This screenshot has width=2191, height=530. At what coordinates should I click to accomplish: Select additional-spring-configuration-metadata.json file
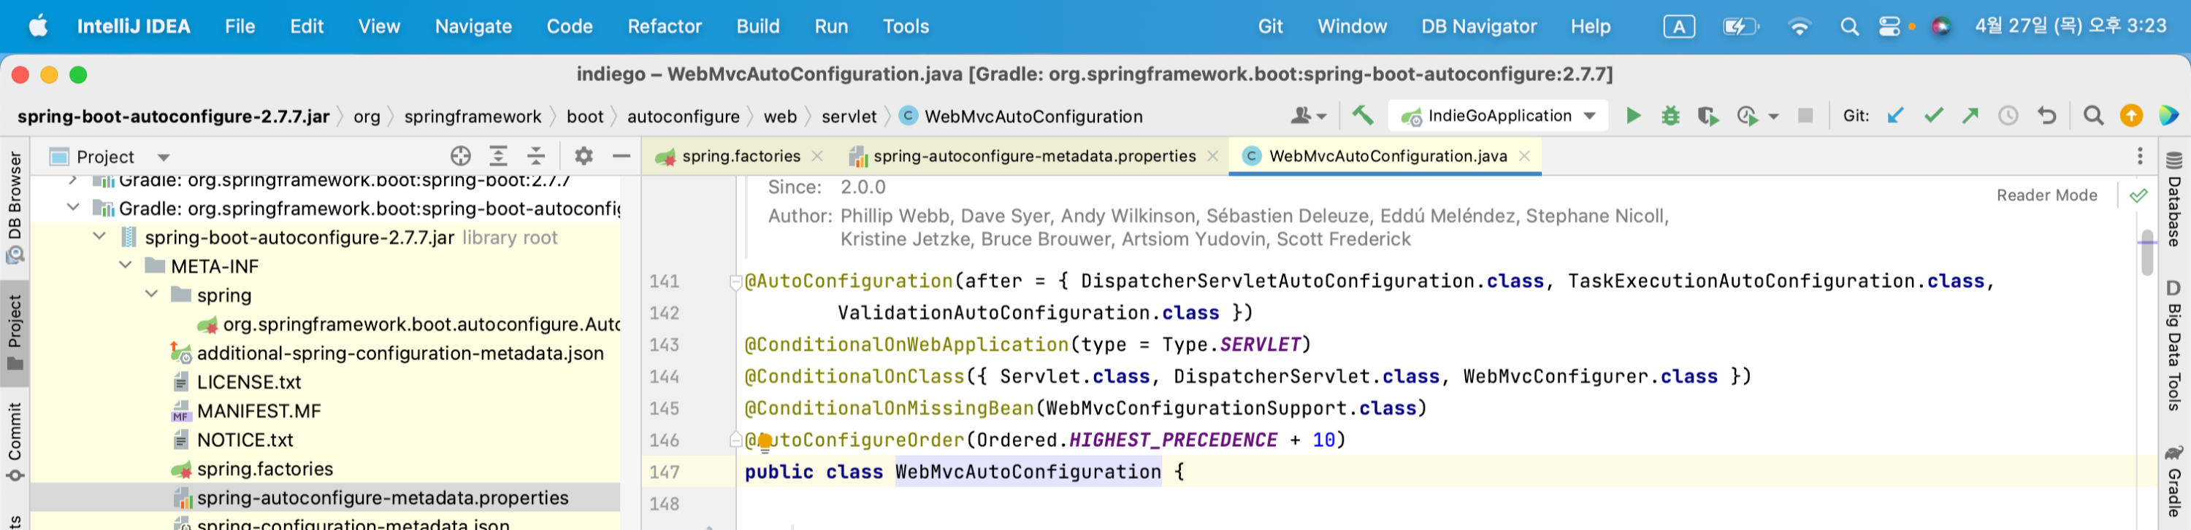pyautogui.click(x=399, y=354)
